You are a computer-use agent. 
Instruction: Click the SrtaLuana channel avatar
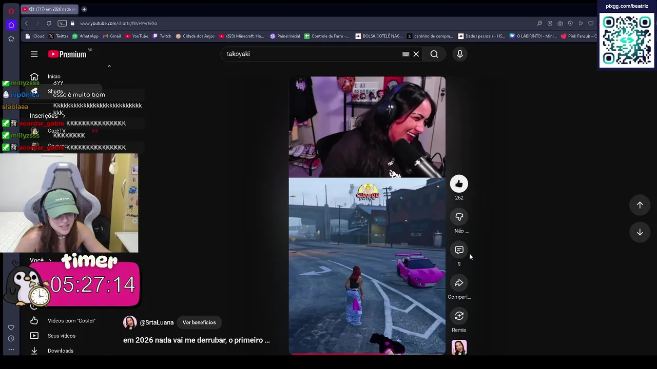tap(130, 322)
